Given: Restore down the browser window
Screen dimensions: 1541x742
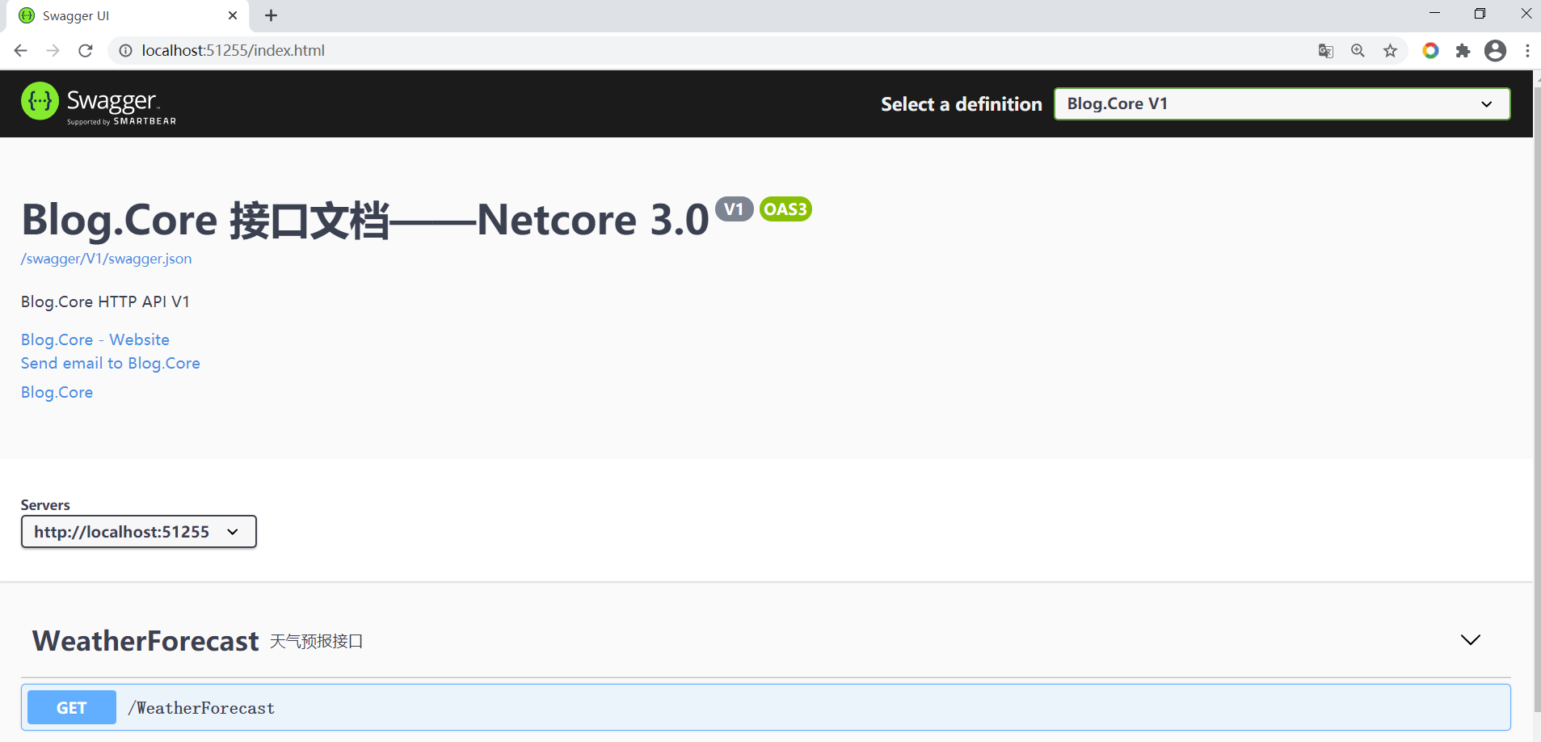Looking at the screenshot, I should click(x=1480, y=13).
